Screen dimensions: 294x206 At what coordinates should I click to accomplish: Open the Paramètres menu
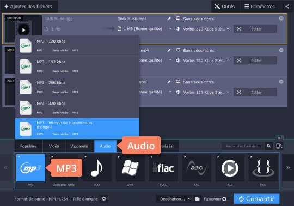[x=260, y=7]
